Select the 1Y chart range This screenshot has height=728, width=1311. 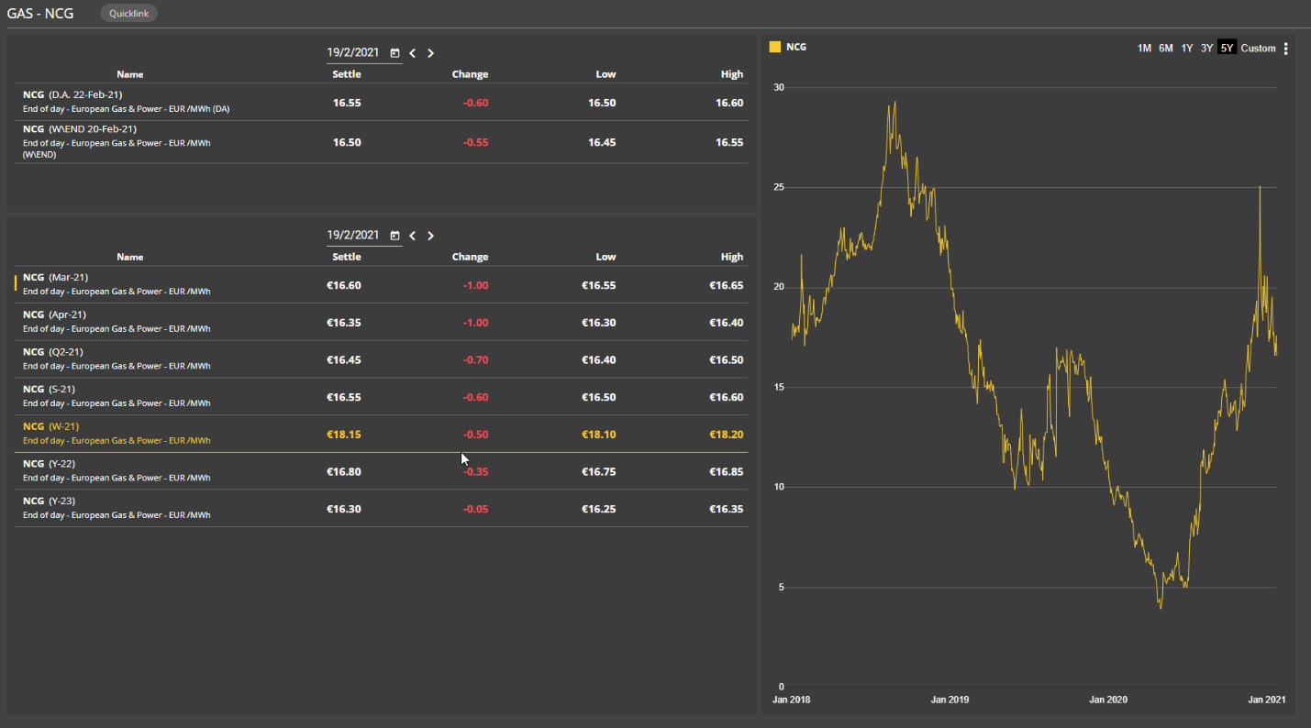pyautogui.click(x=1187, y=49)
